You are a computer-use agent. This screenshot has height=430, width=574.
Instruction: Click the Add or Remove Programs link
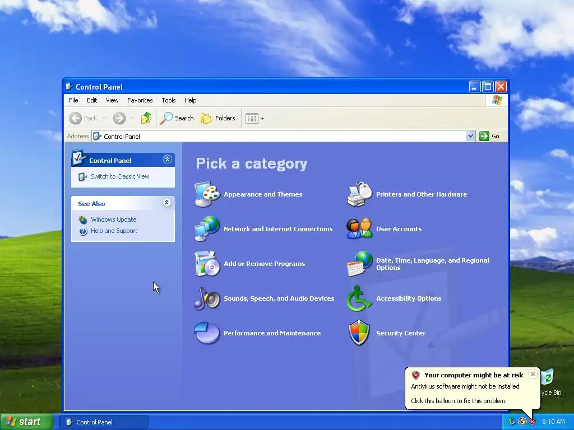[x=265, y=264]
